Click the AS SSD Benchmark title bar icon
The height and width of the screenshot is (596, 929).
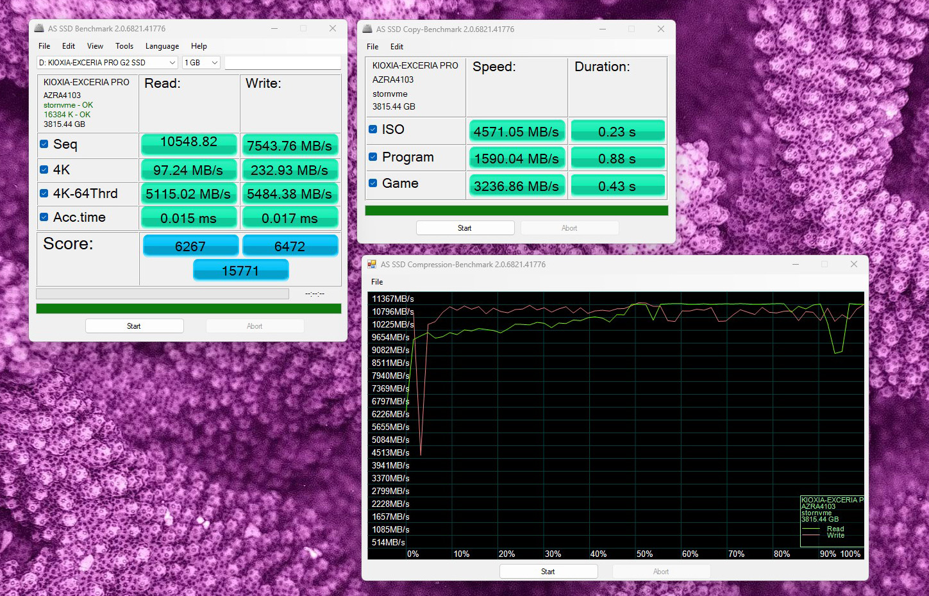[x=39, y=29]
